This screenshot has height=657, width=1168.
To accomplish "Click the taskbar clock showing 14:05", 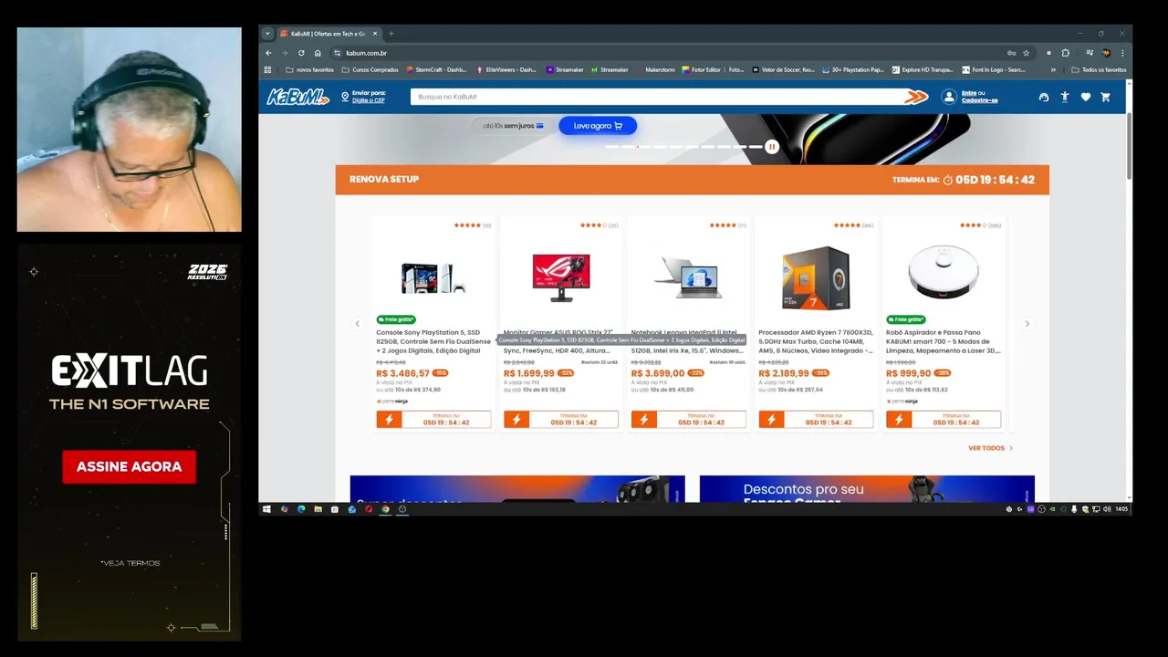I will (x=1121, y=509).
